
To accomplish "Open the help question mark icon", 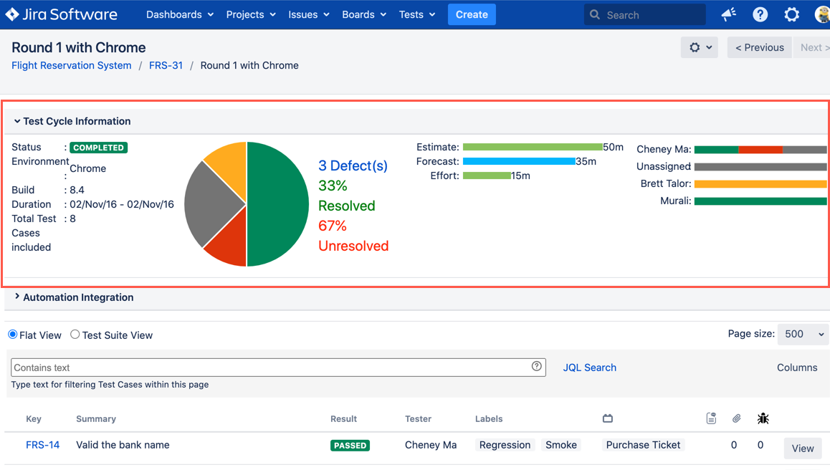I will [x=760, y=14].
